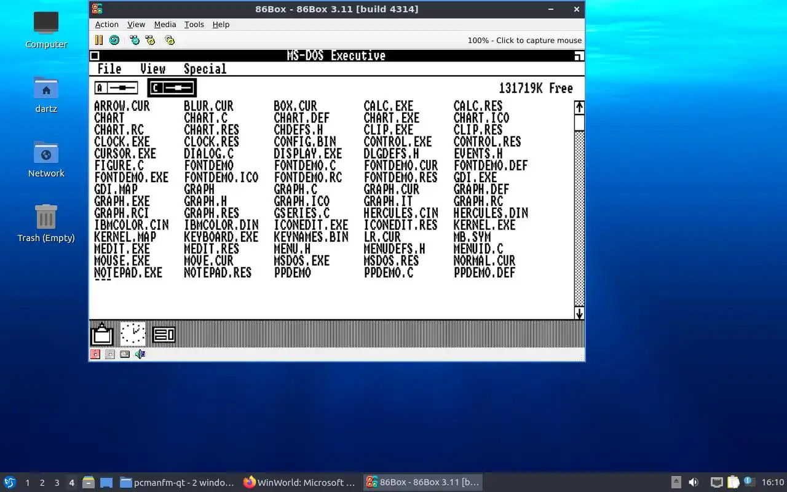Screen dimensions: 787x492
Task: Click the clock showing 16:10
Action: click(x=773, y=482)
